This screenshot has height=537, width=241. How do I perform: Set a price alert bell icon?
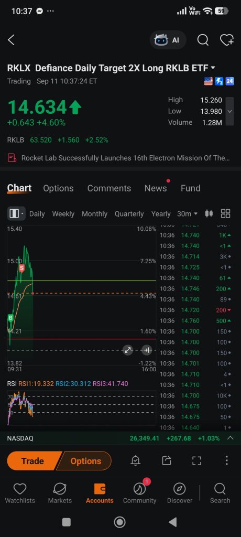pos(136,460)
